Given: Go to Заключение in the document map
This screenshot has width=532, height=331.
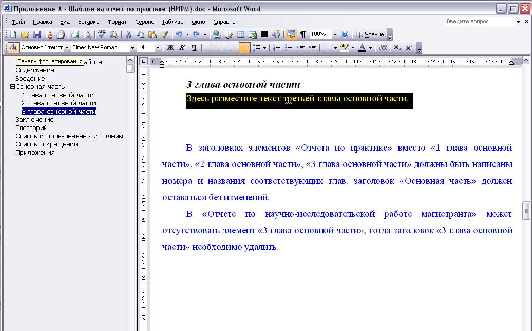Looking at the screenshot, I should point(34,120).
